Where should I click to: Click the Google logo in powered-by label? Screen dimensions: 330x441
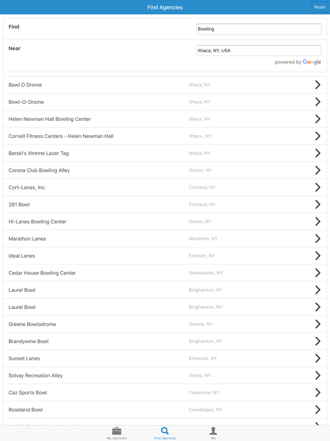click(x=312, y=62)
